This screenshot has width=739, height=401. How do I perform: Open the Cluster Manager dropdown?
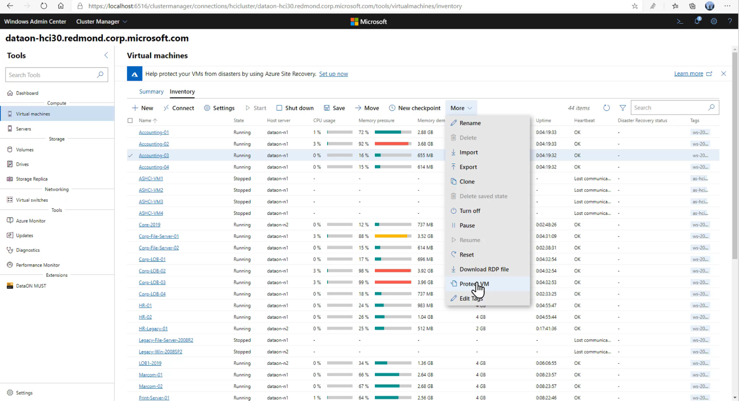point(102,22)
